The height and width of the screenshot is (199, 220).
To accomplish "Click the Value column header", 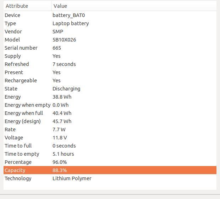I will [134, 6].
